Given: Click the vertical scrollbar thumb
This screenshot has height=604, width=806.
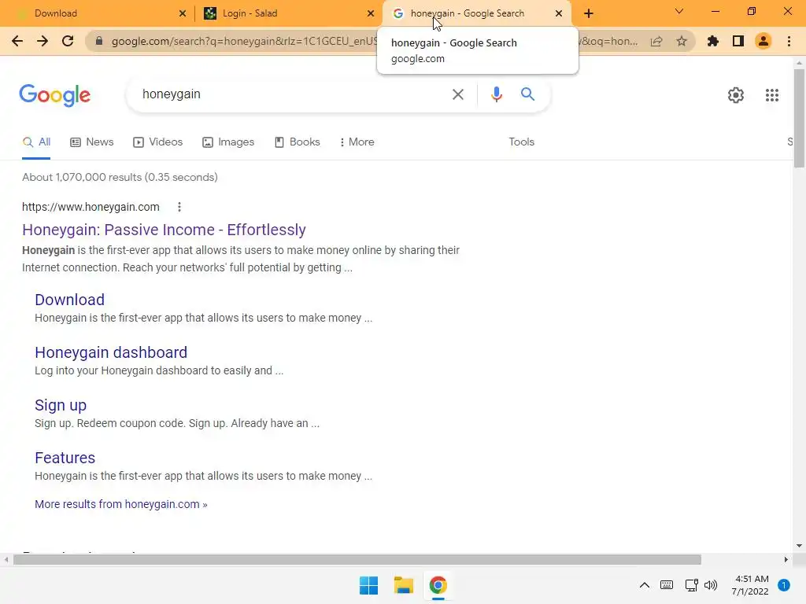Looking at the screenshot, I should click(799, 118).
